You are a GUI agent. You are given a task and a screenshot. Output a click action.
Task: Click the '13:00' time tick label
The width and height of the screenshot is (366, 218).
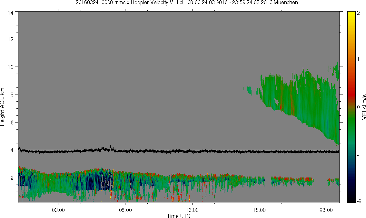[192, 210]
